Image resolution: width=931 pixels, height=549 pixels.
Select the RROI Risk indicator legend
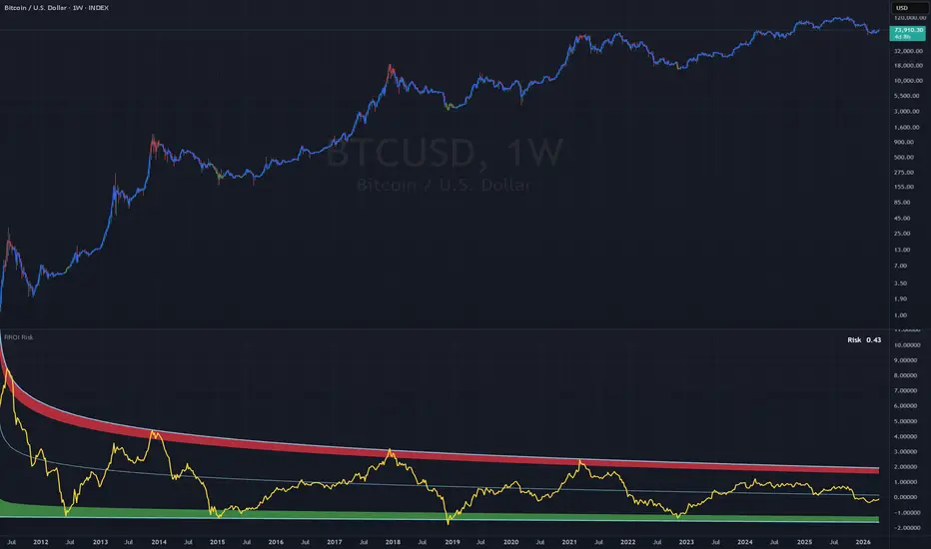pos(18,337)
